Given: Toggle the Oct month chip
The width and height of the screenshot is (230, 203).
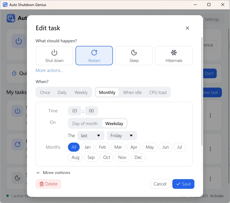Looking at the screenshot, I should click(x=107, y=157).
